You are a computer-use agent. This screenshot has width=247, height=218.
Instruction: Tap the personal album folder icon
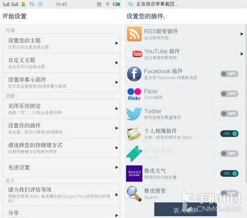click(x=134, y=134)
